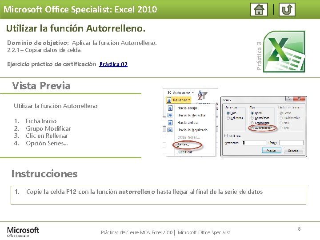Click the up arrow icon beside Hacia arriba
The height and width of the screenshot is (240, 320).
(170, 123)
